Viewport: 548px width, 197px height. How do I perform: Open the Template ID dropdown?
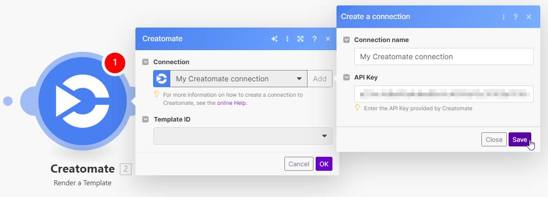(x=243, y=136)
